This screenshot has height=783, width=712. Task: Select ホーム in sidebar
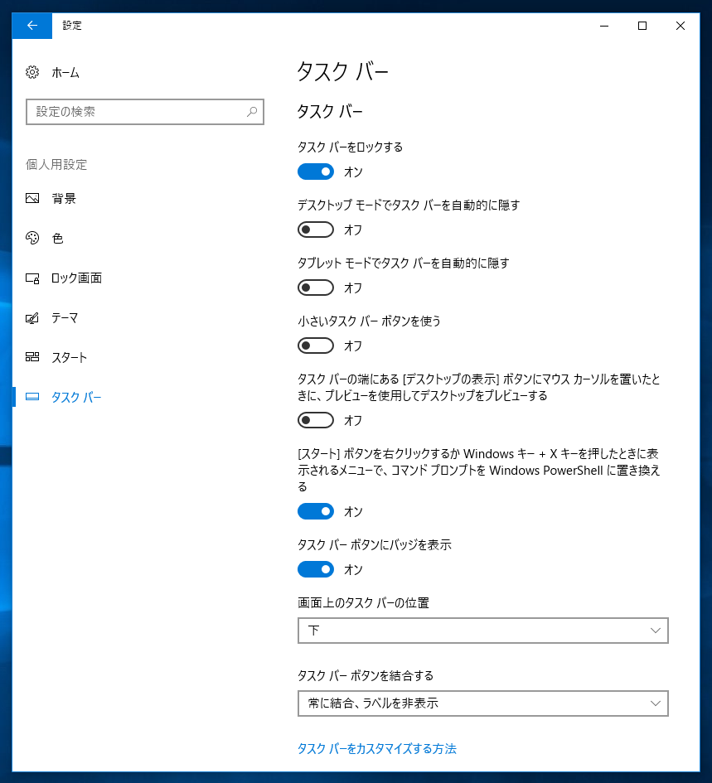66,73
